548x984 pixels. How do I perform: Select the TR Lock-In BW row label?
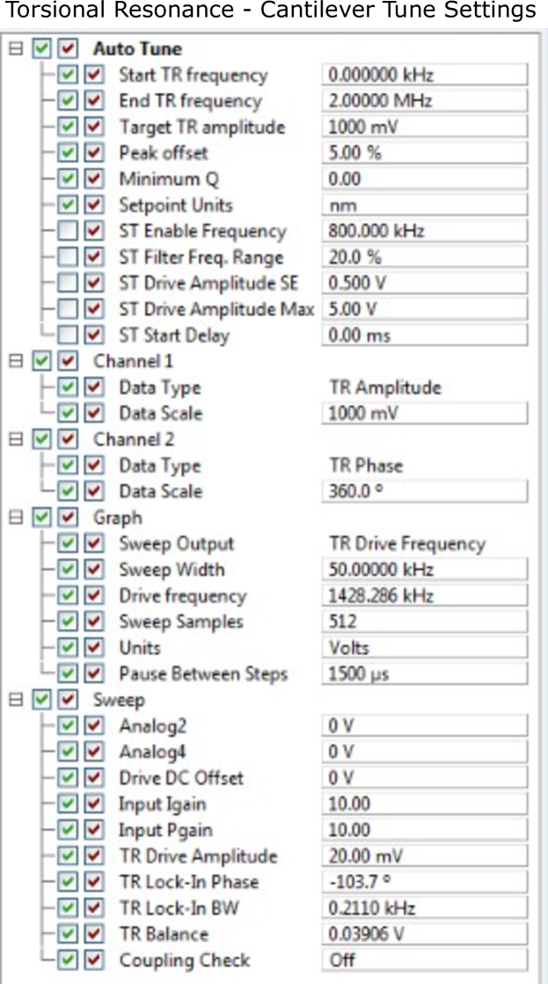coord(179,908)
